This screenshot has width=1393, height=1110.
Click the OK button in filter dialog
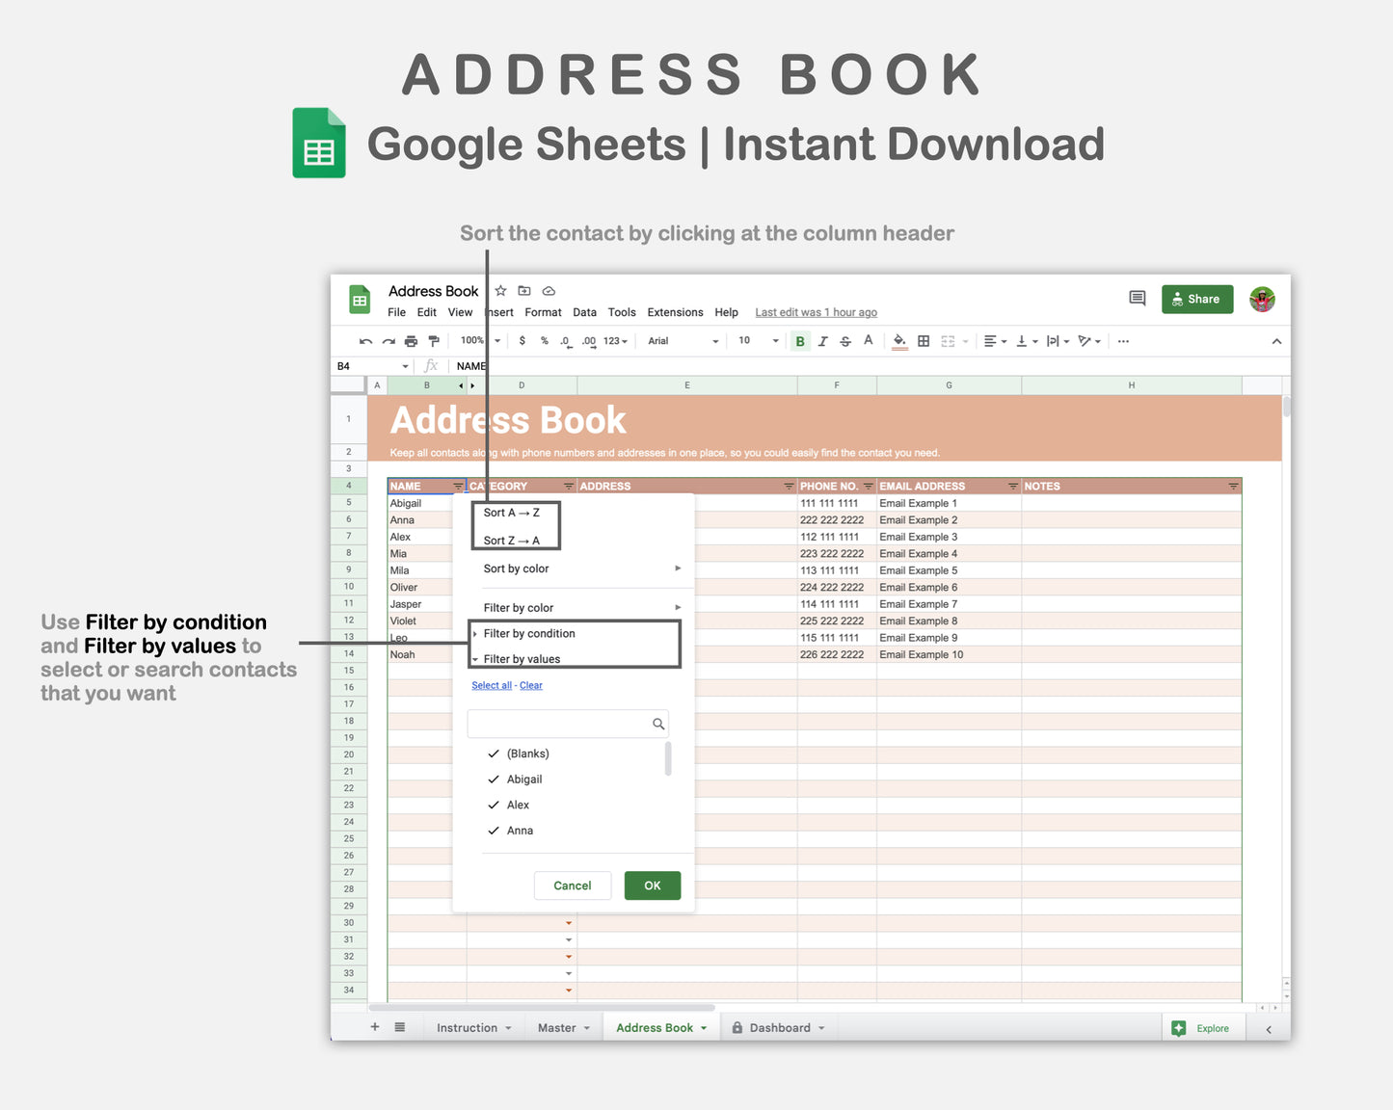coord(652,885)
